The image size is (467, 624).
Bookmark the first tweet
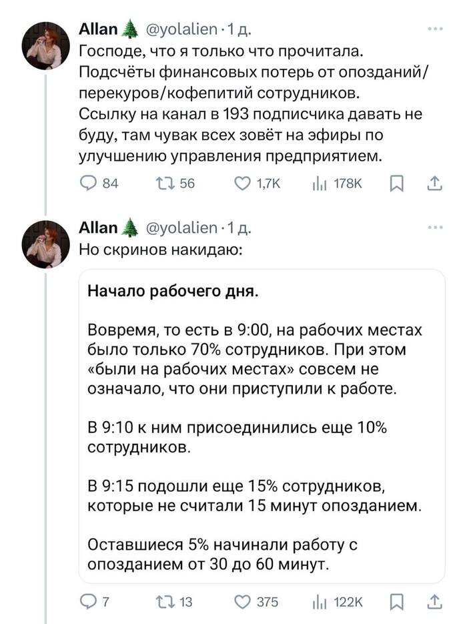click(x=396, y=183)
